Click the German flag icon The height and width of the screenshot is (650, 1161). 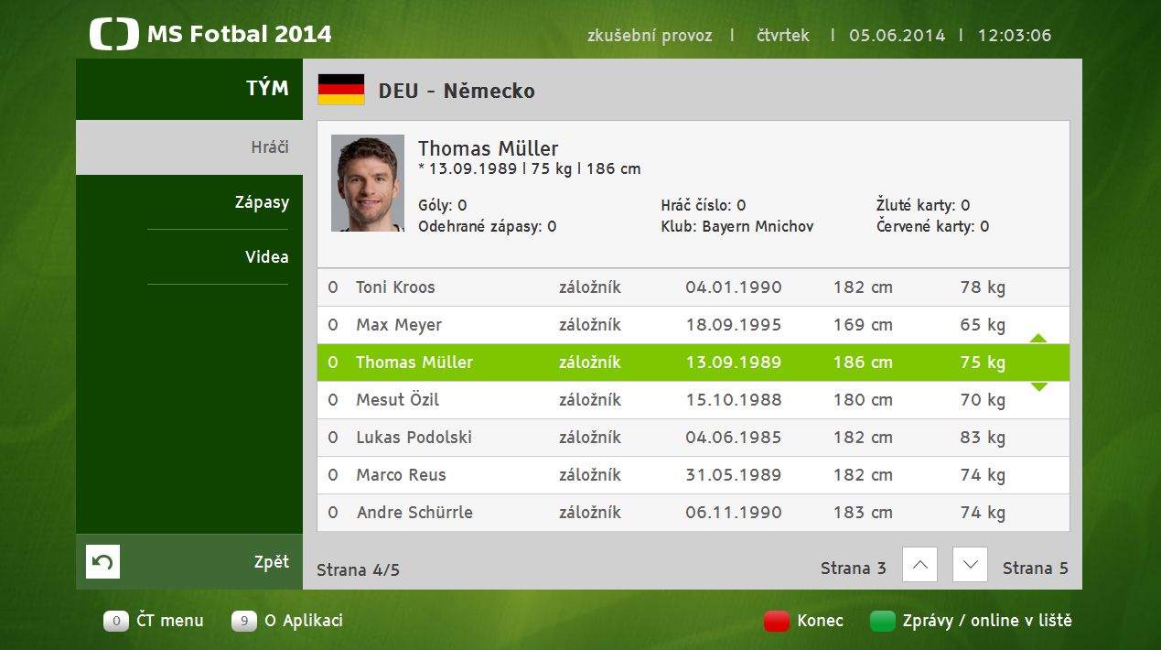pos(340,90)
